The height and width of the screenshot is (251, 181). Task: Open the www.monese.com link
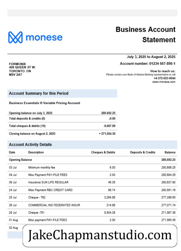[164, 82]
